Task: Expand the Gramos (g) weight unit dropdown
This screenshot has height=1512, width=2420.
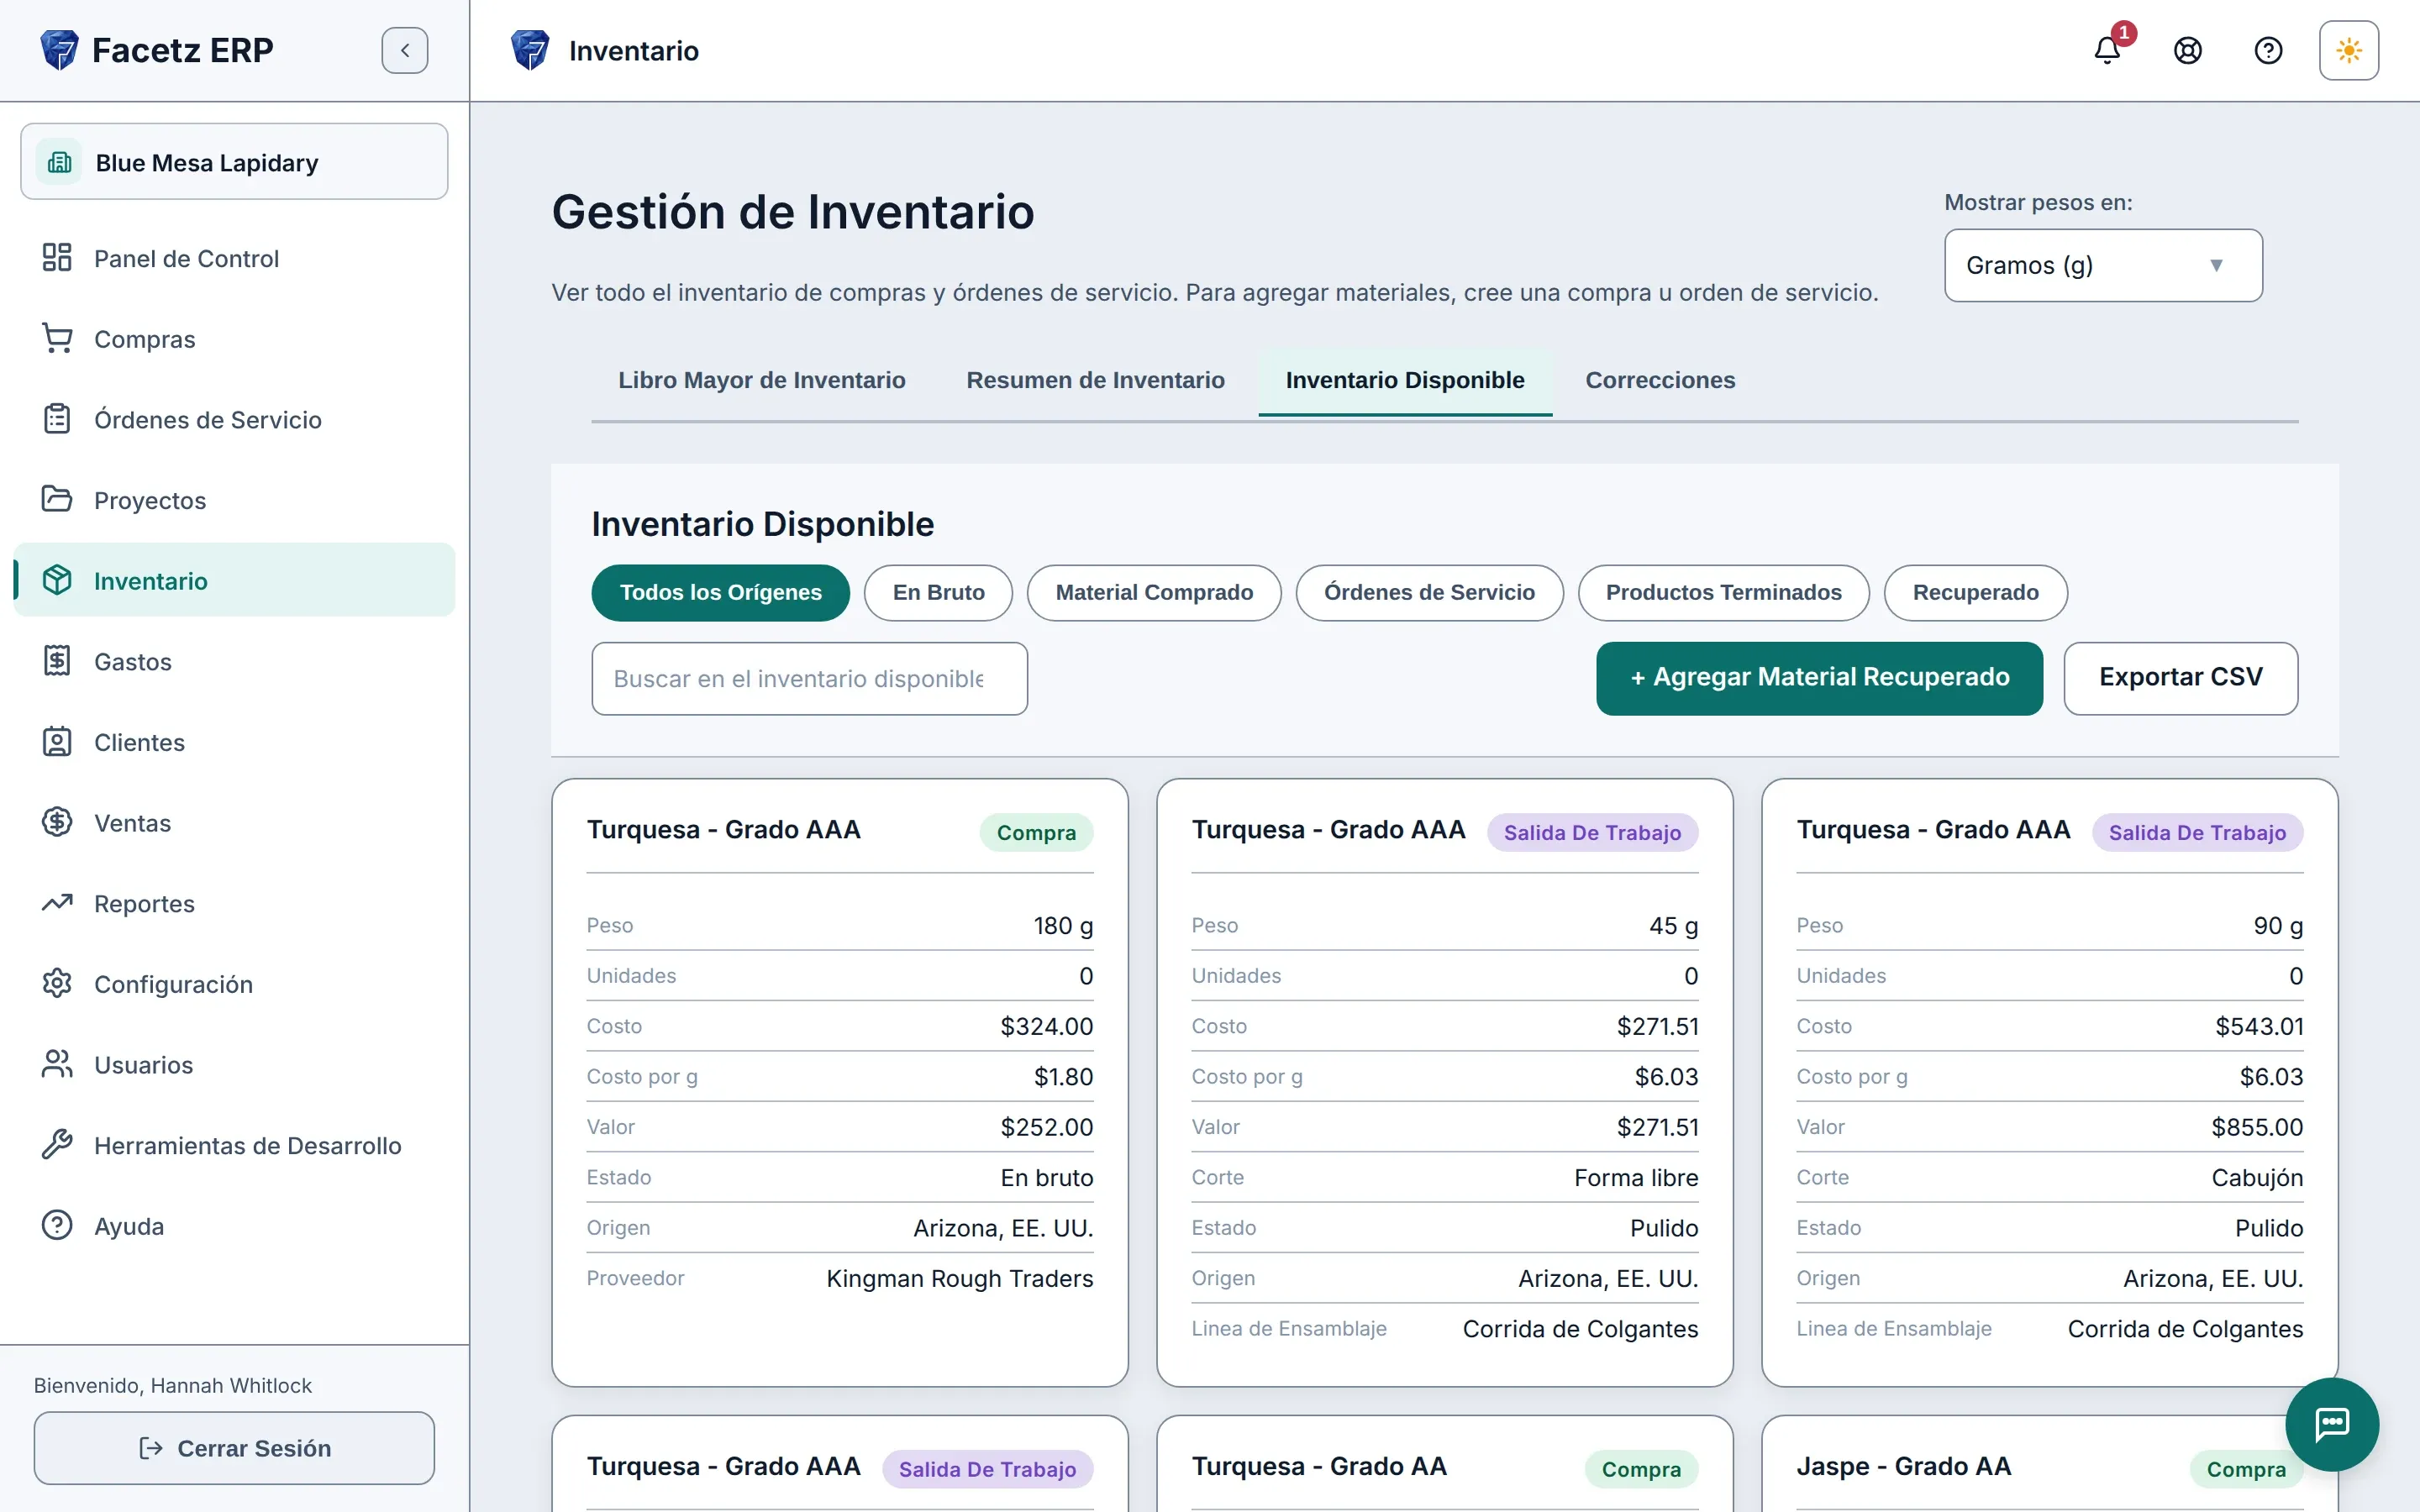Action: pyautogui.click(x=2103, y=265)
